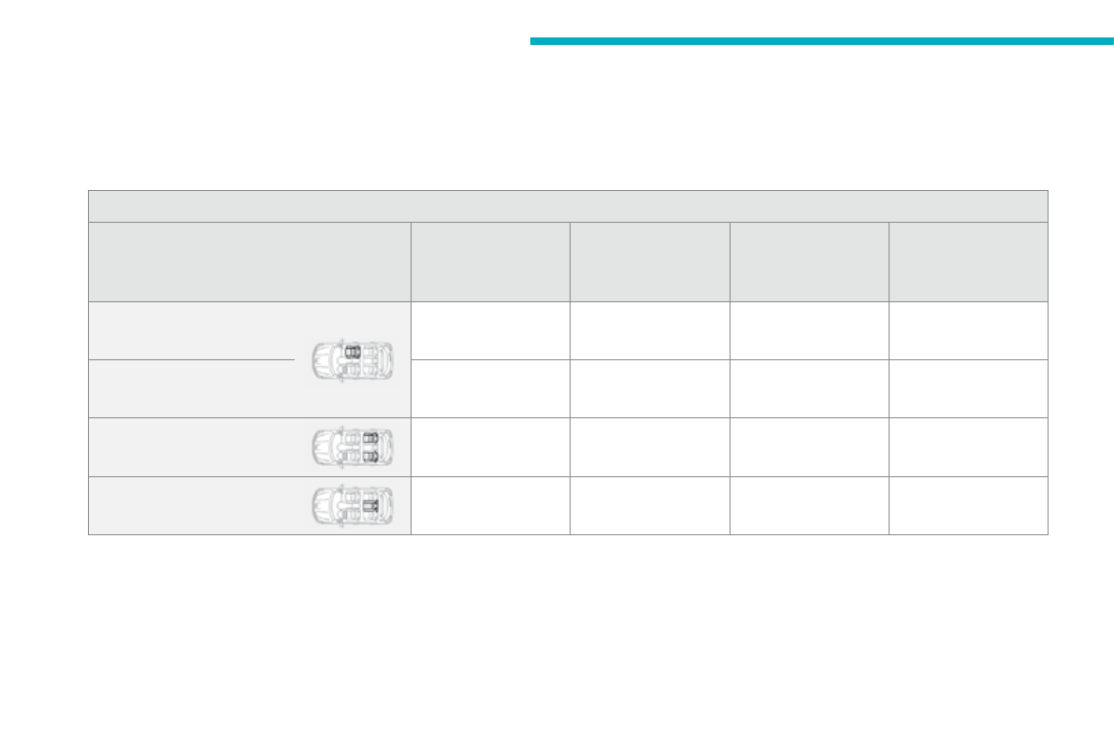Select the upper front passenger row's second-column cell
Image resolution: width=1114 pixels, height=743 pixels.
click(490, 330)
